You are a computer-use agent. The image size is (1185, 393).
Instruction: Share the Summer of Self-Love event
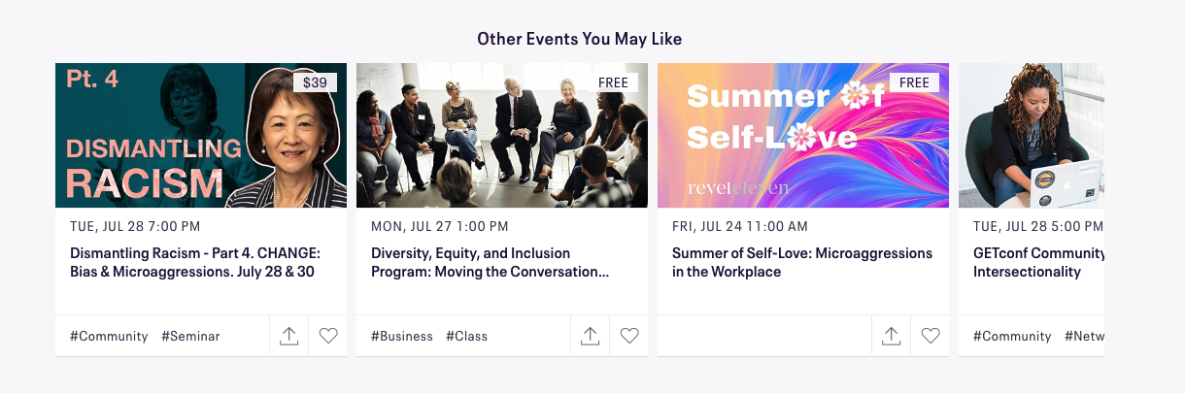pos(891,336)
